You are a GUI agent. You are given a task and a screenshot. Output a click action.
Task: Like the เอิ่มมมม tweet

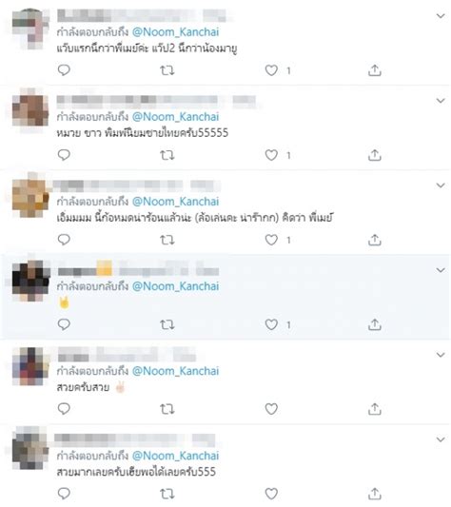click(271, 240)
